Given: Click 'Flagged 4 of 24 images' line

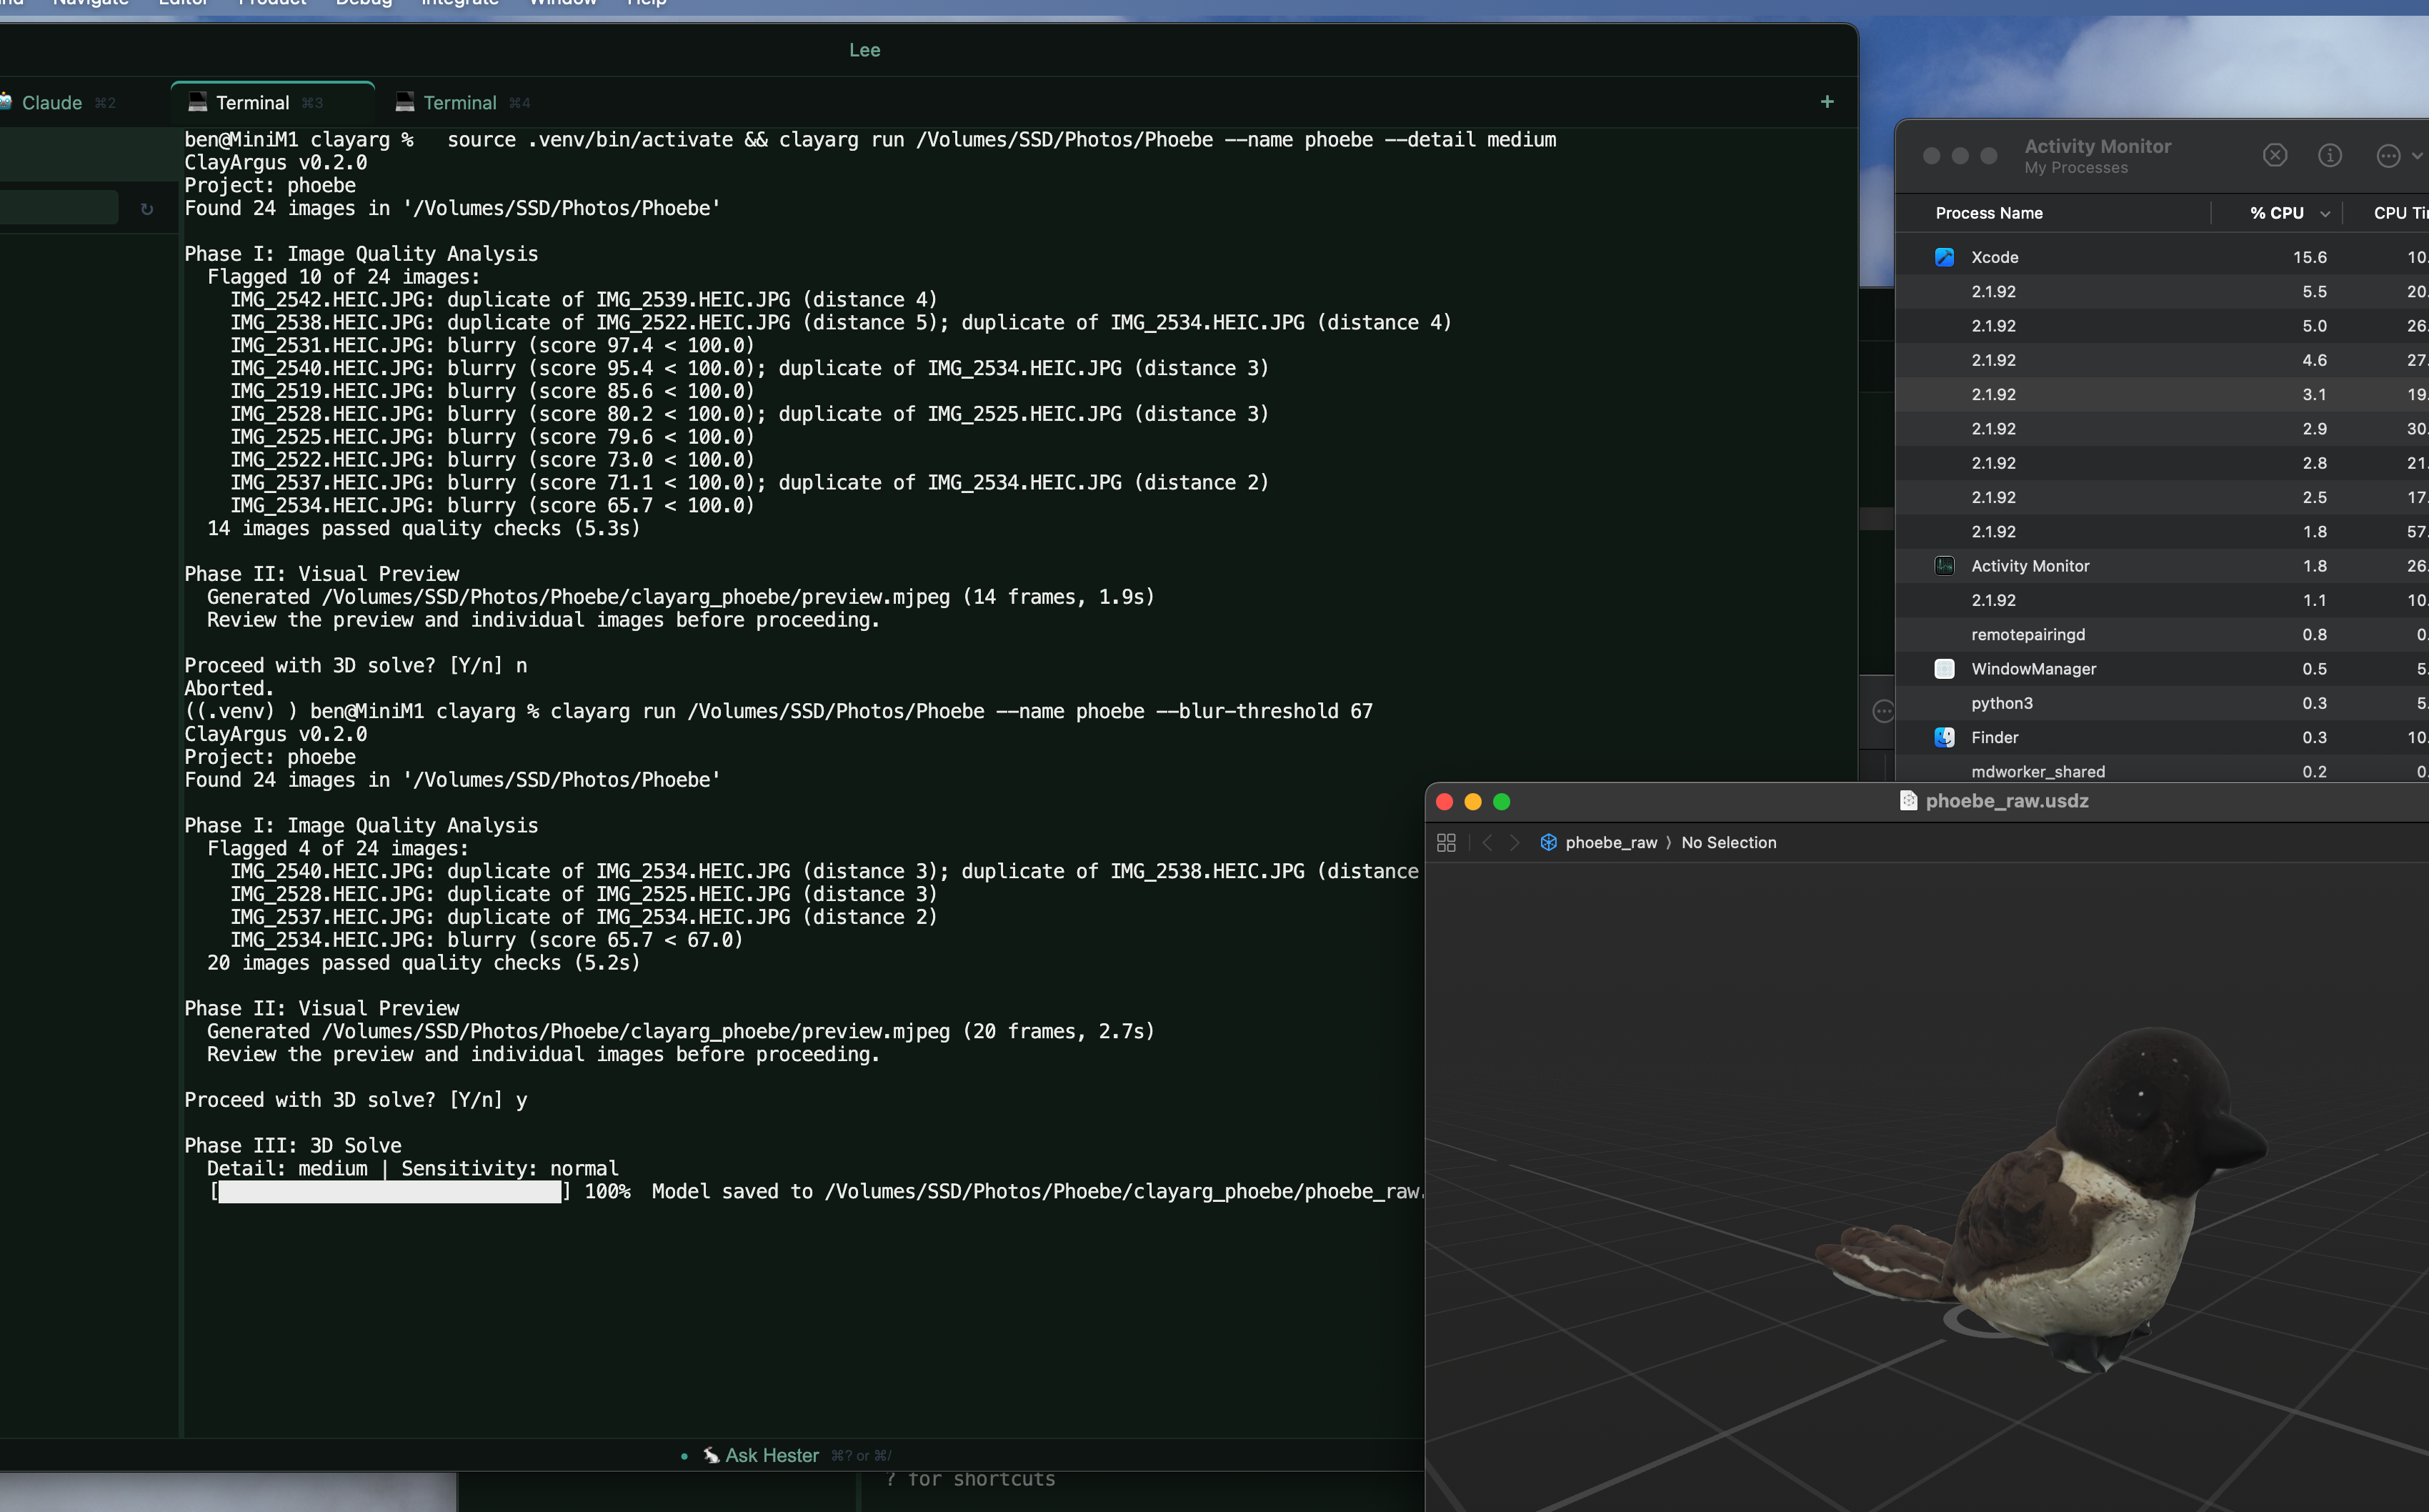Looking at the screenshot, I should 338,848.
